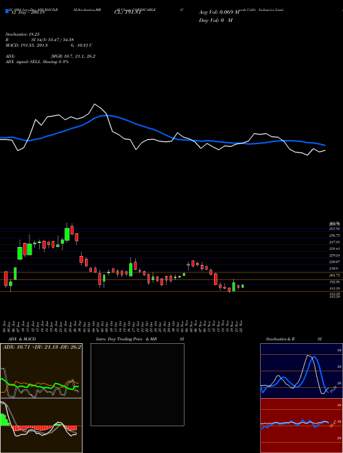Image resolution: width=343 pixels, height=453 pixels.
Task: Click the 'Intra Day Trading Price & MR' title
Action: [x=126, y=339]
